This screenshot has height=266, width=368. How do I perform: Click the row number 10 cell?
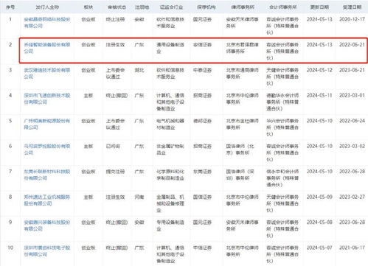[10, 248]
